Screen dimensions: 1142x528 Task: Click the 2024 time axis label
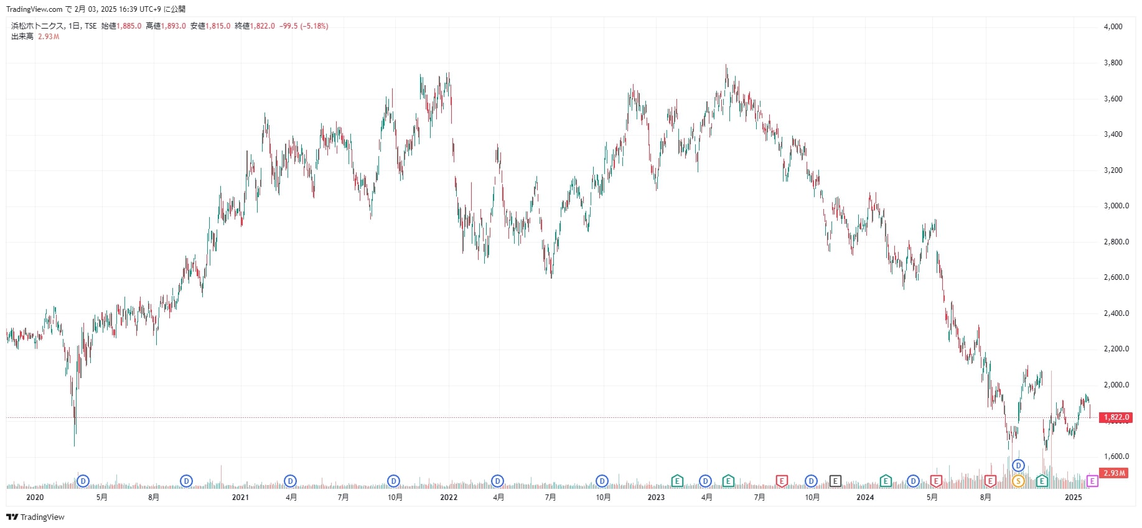coord(865,498)
